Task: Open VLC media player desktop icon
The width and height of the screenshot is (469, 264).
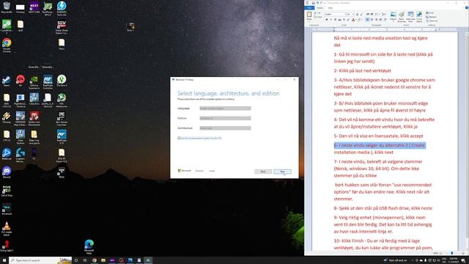Action: [x=7, y=229]
